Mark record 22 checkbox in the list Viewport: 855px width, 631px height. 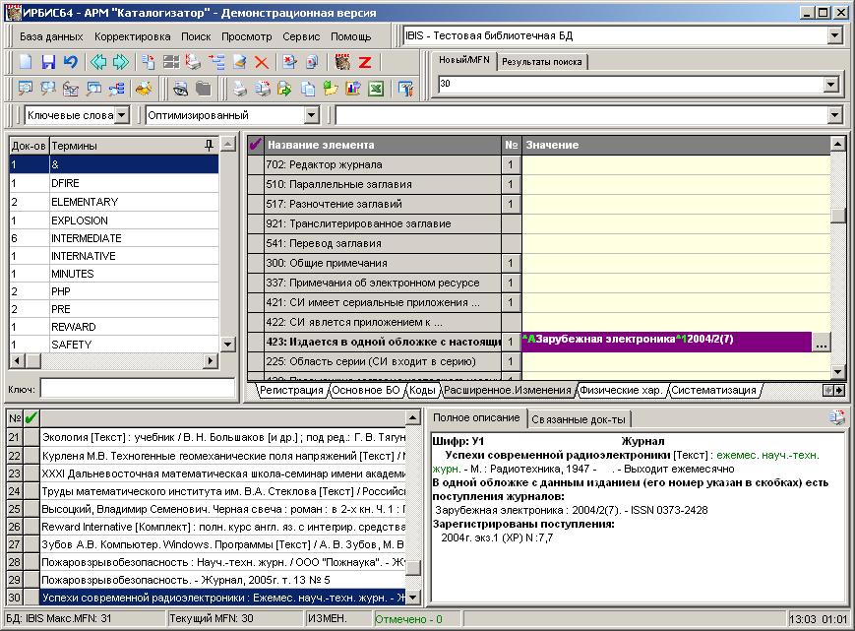(31, 456)
